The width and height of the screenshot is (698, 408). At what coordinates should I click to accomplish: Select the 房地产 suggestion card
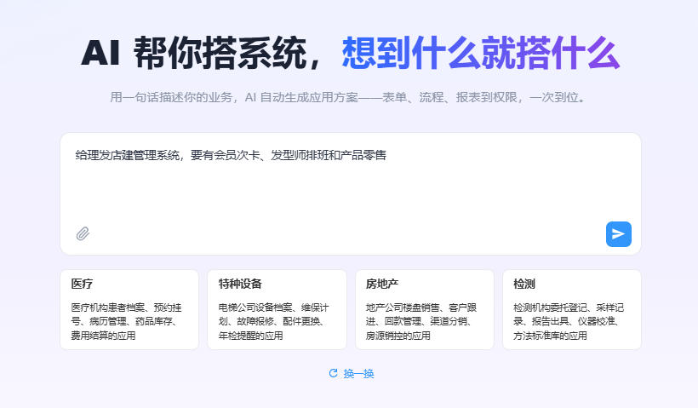click(x=425, y=309)
